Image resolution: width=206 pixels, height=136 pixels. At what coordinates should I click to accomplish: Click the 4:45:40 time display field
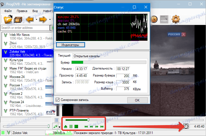(x=197, y=126)
